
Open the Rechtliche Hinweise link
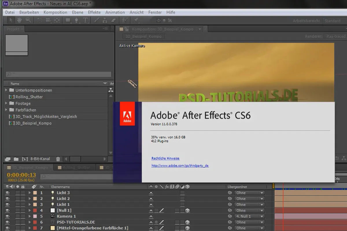pos(165,158)
